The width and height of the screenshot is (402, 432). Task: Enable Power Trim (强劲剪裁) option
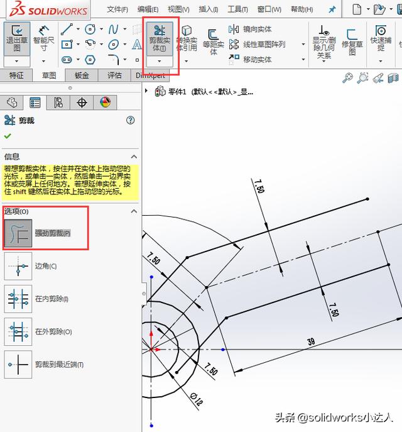click(18, 233)
